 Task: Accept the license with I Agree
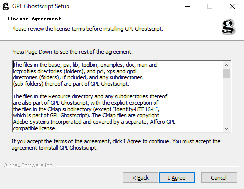coord(177,178)
